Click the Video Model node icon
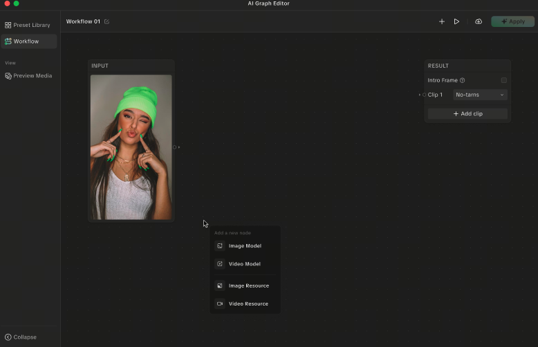This screenshot has height=347, width=538. (x=220, y=264)
